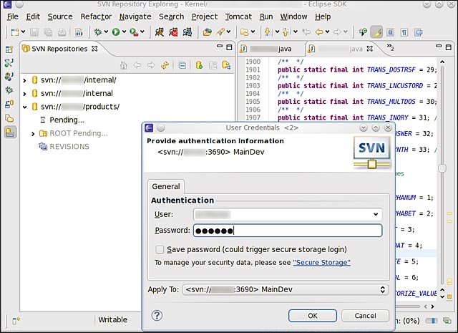Click the top perspective icon in left sidebar
Screen dimensions: 458x333
[x=9, y=49]
